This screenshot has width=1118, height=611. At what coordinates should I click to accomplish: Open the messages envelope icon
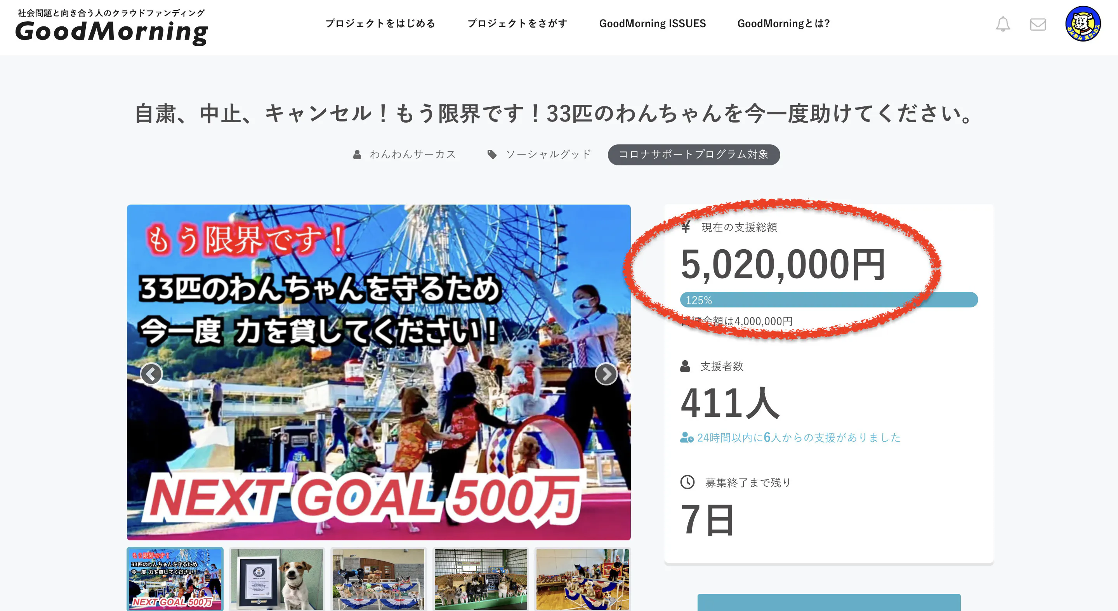[x=1038, y=24]
